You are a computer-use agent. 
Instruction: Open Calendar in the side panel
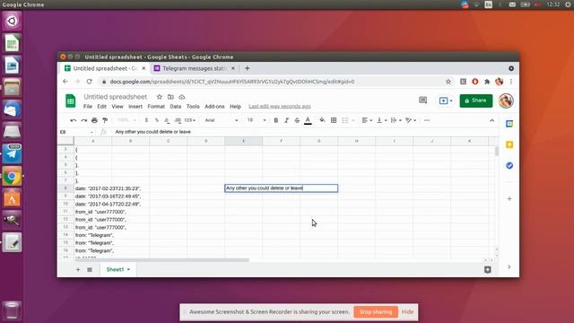509,124
